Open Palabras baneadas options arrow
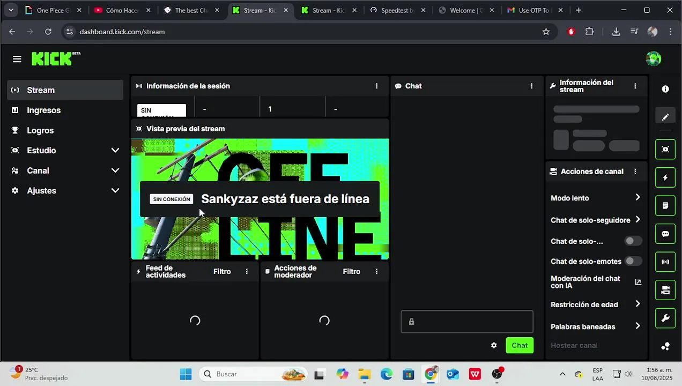The image size is (682, 386). [637, 326]
